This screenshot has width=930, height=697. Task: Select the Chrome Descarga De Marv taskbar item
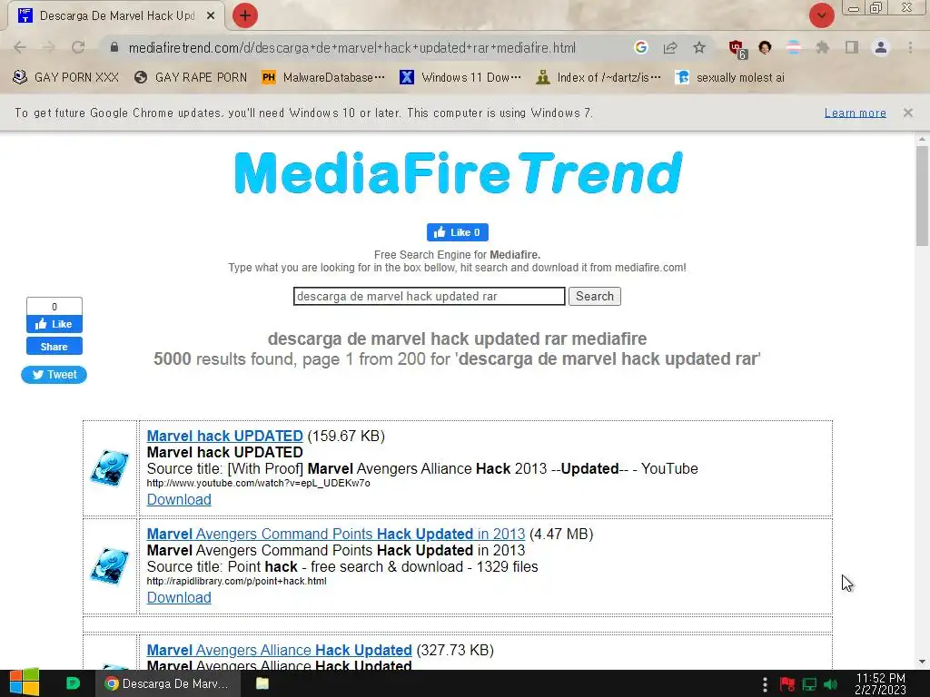tap(168, 683)
